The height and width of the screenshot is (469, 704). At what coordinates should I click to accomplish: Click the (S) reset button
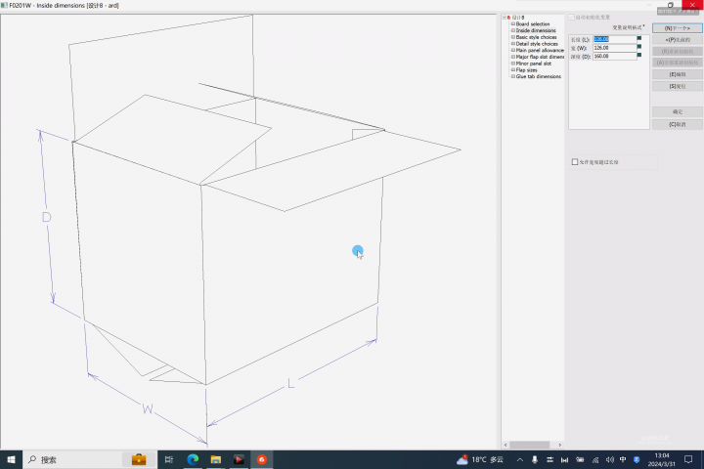point(677,86)
